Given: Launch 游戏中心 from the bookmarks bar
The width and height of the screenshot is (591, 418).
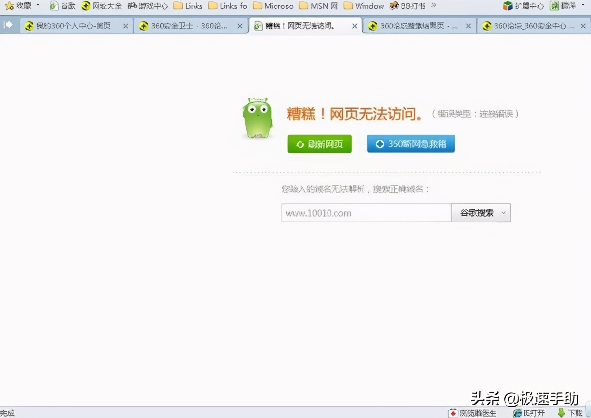Looking at the screenshot, I should pyautogui.click(x=147, y=6).
